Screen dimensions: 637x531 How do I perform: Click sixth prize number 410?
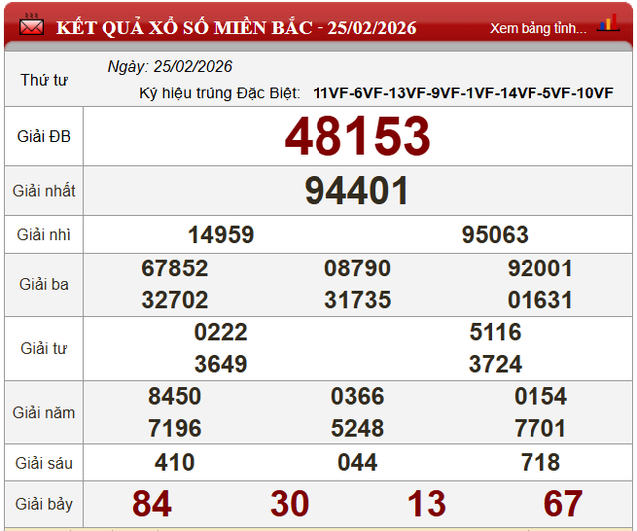[x=175, y=462]
